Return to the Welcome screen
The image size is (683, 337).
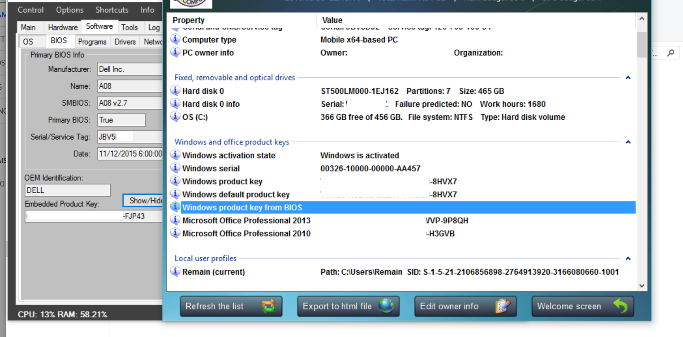(x=583, y=306)
